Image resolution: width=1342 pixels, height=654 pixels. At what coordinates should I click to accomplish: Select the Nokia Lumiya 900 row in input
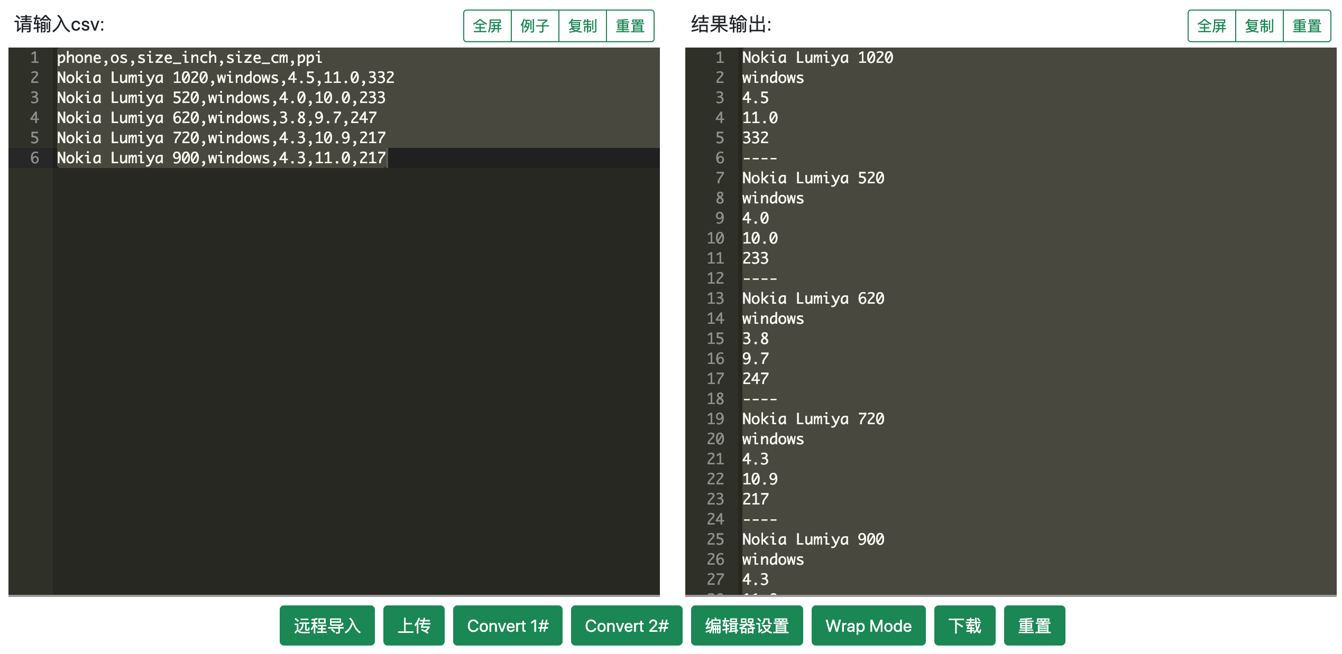click(x=222, y=157)
